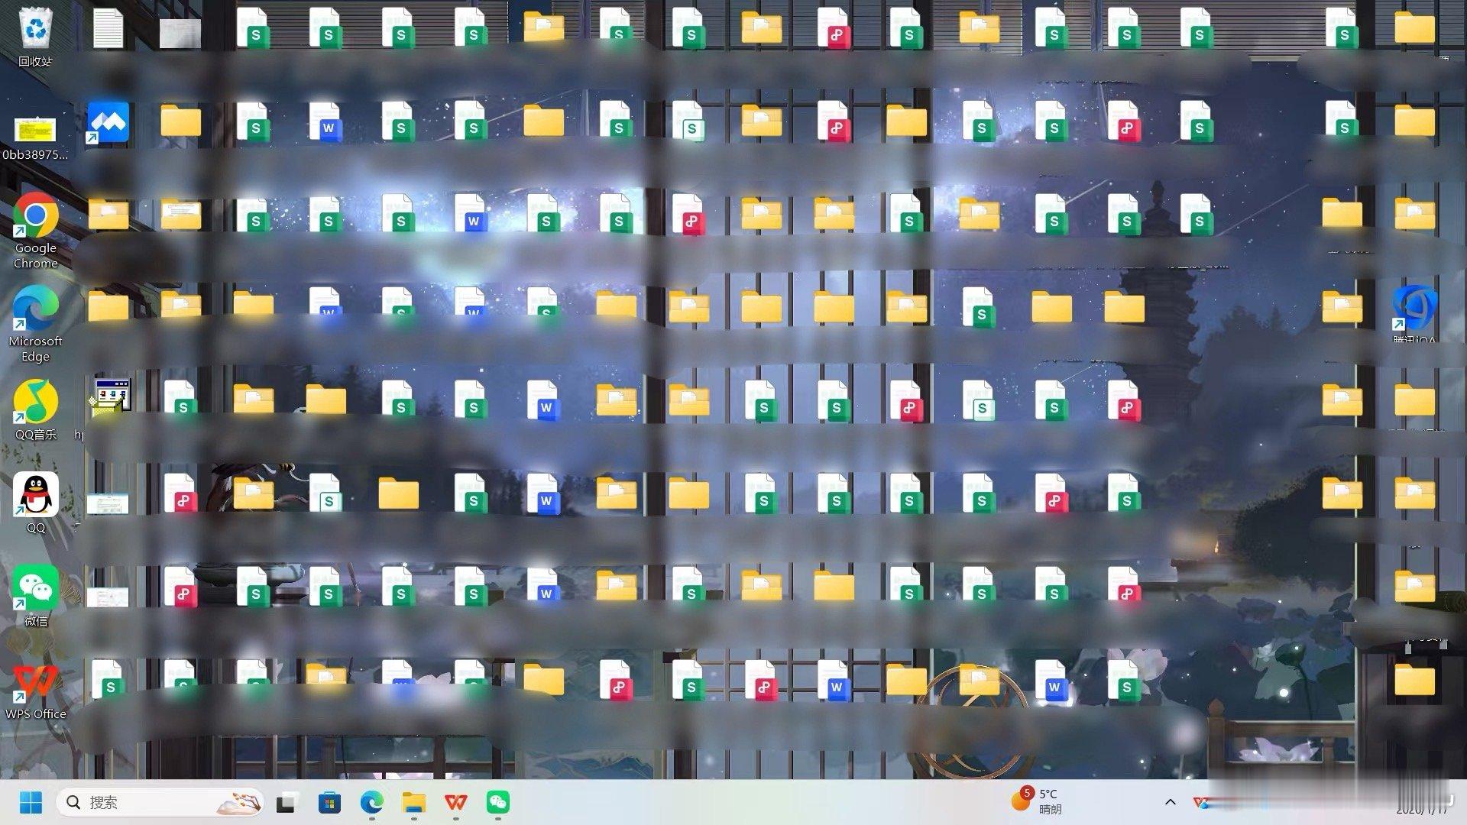
Task: Switch to WeChat on the taskbar
Action: pyautogui.click(x=498, y=802)
